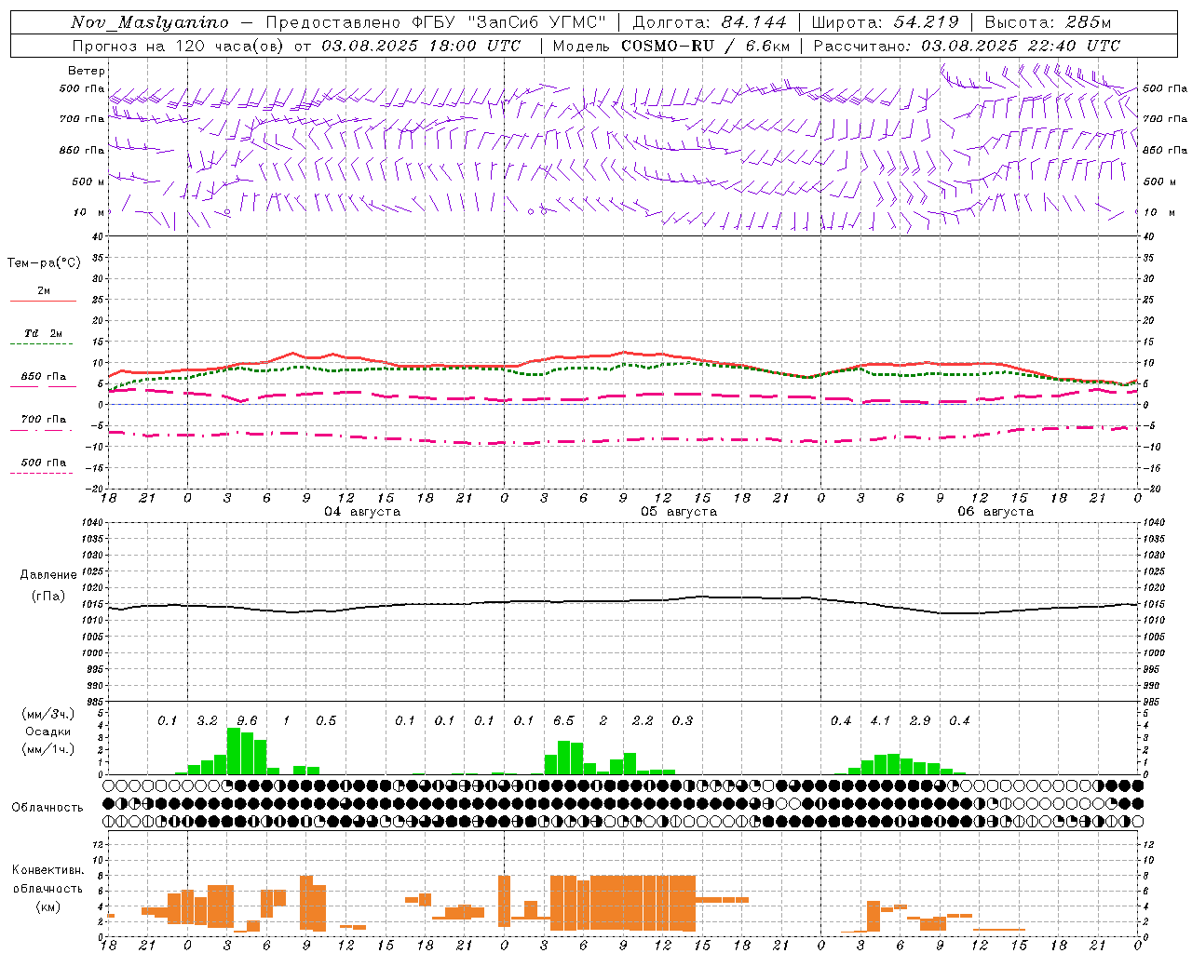Screen dimensions: 1192x953
Task: Click the longitude value 84.144
Action: click(x=753, y=22)
